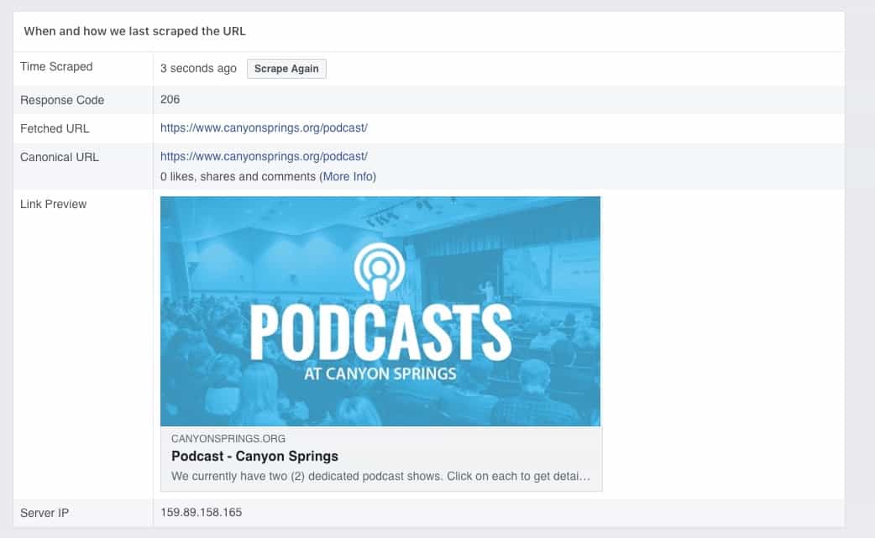Click the Time Scraped row label
The image size is (875, 538).
click(x=56, y=66)
